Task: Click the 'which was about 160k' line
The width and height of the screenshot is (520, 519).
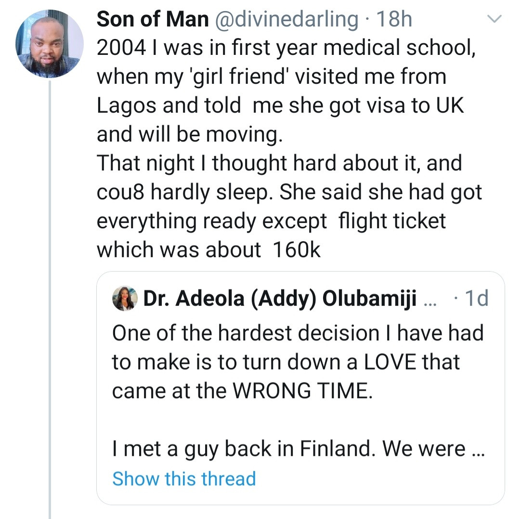Action: click(x=208, y=249)
